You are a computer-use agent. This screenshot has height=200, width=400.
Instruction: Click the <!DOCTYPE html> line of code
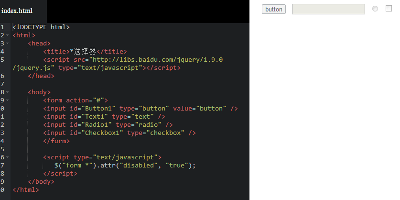tap(41, 27)
